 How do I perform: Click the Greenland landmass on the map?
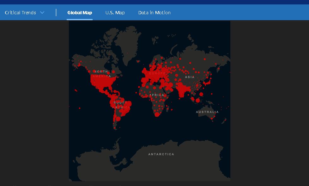pyautogui.click(x=126, y=44)
